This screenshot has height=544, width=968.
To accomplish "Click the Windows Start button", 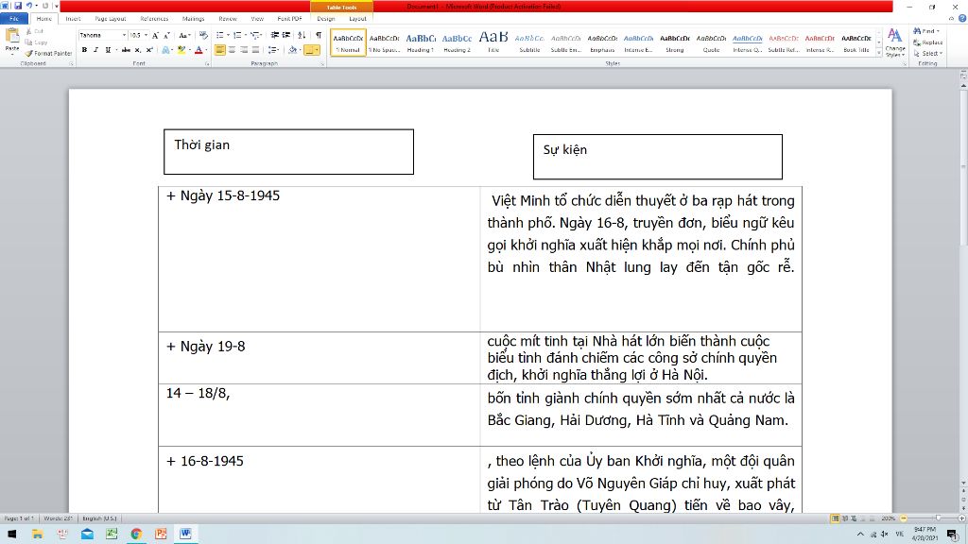I will [x=11, y=534].
